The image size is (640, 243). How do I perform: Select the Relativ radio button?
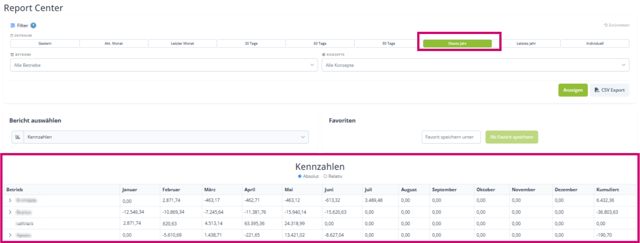[325, 176]
